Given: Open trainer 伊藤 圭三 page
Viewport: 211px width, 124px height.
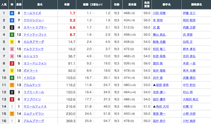Looking at the screenshot, I should (x=189, y=13).
